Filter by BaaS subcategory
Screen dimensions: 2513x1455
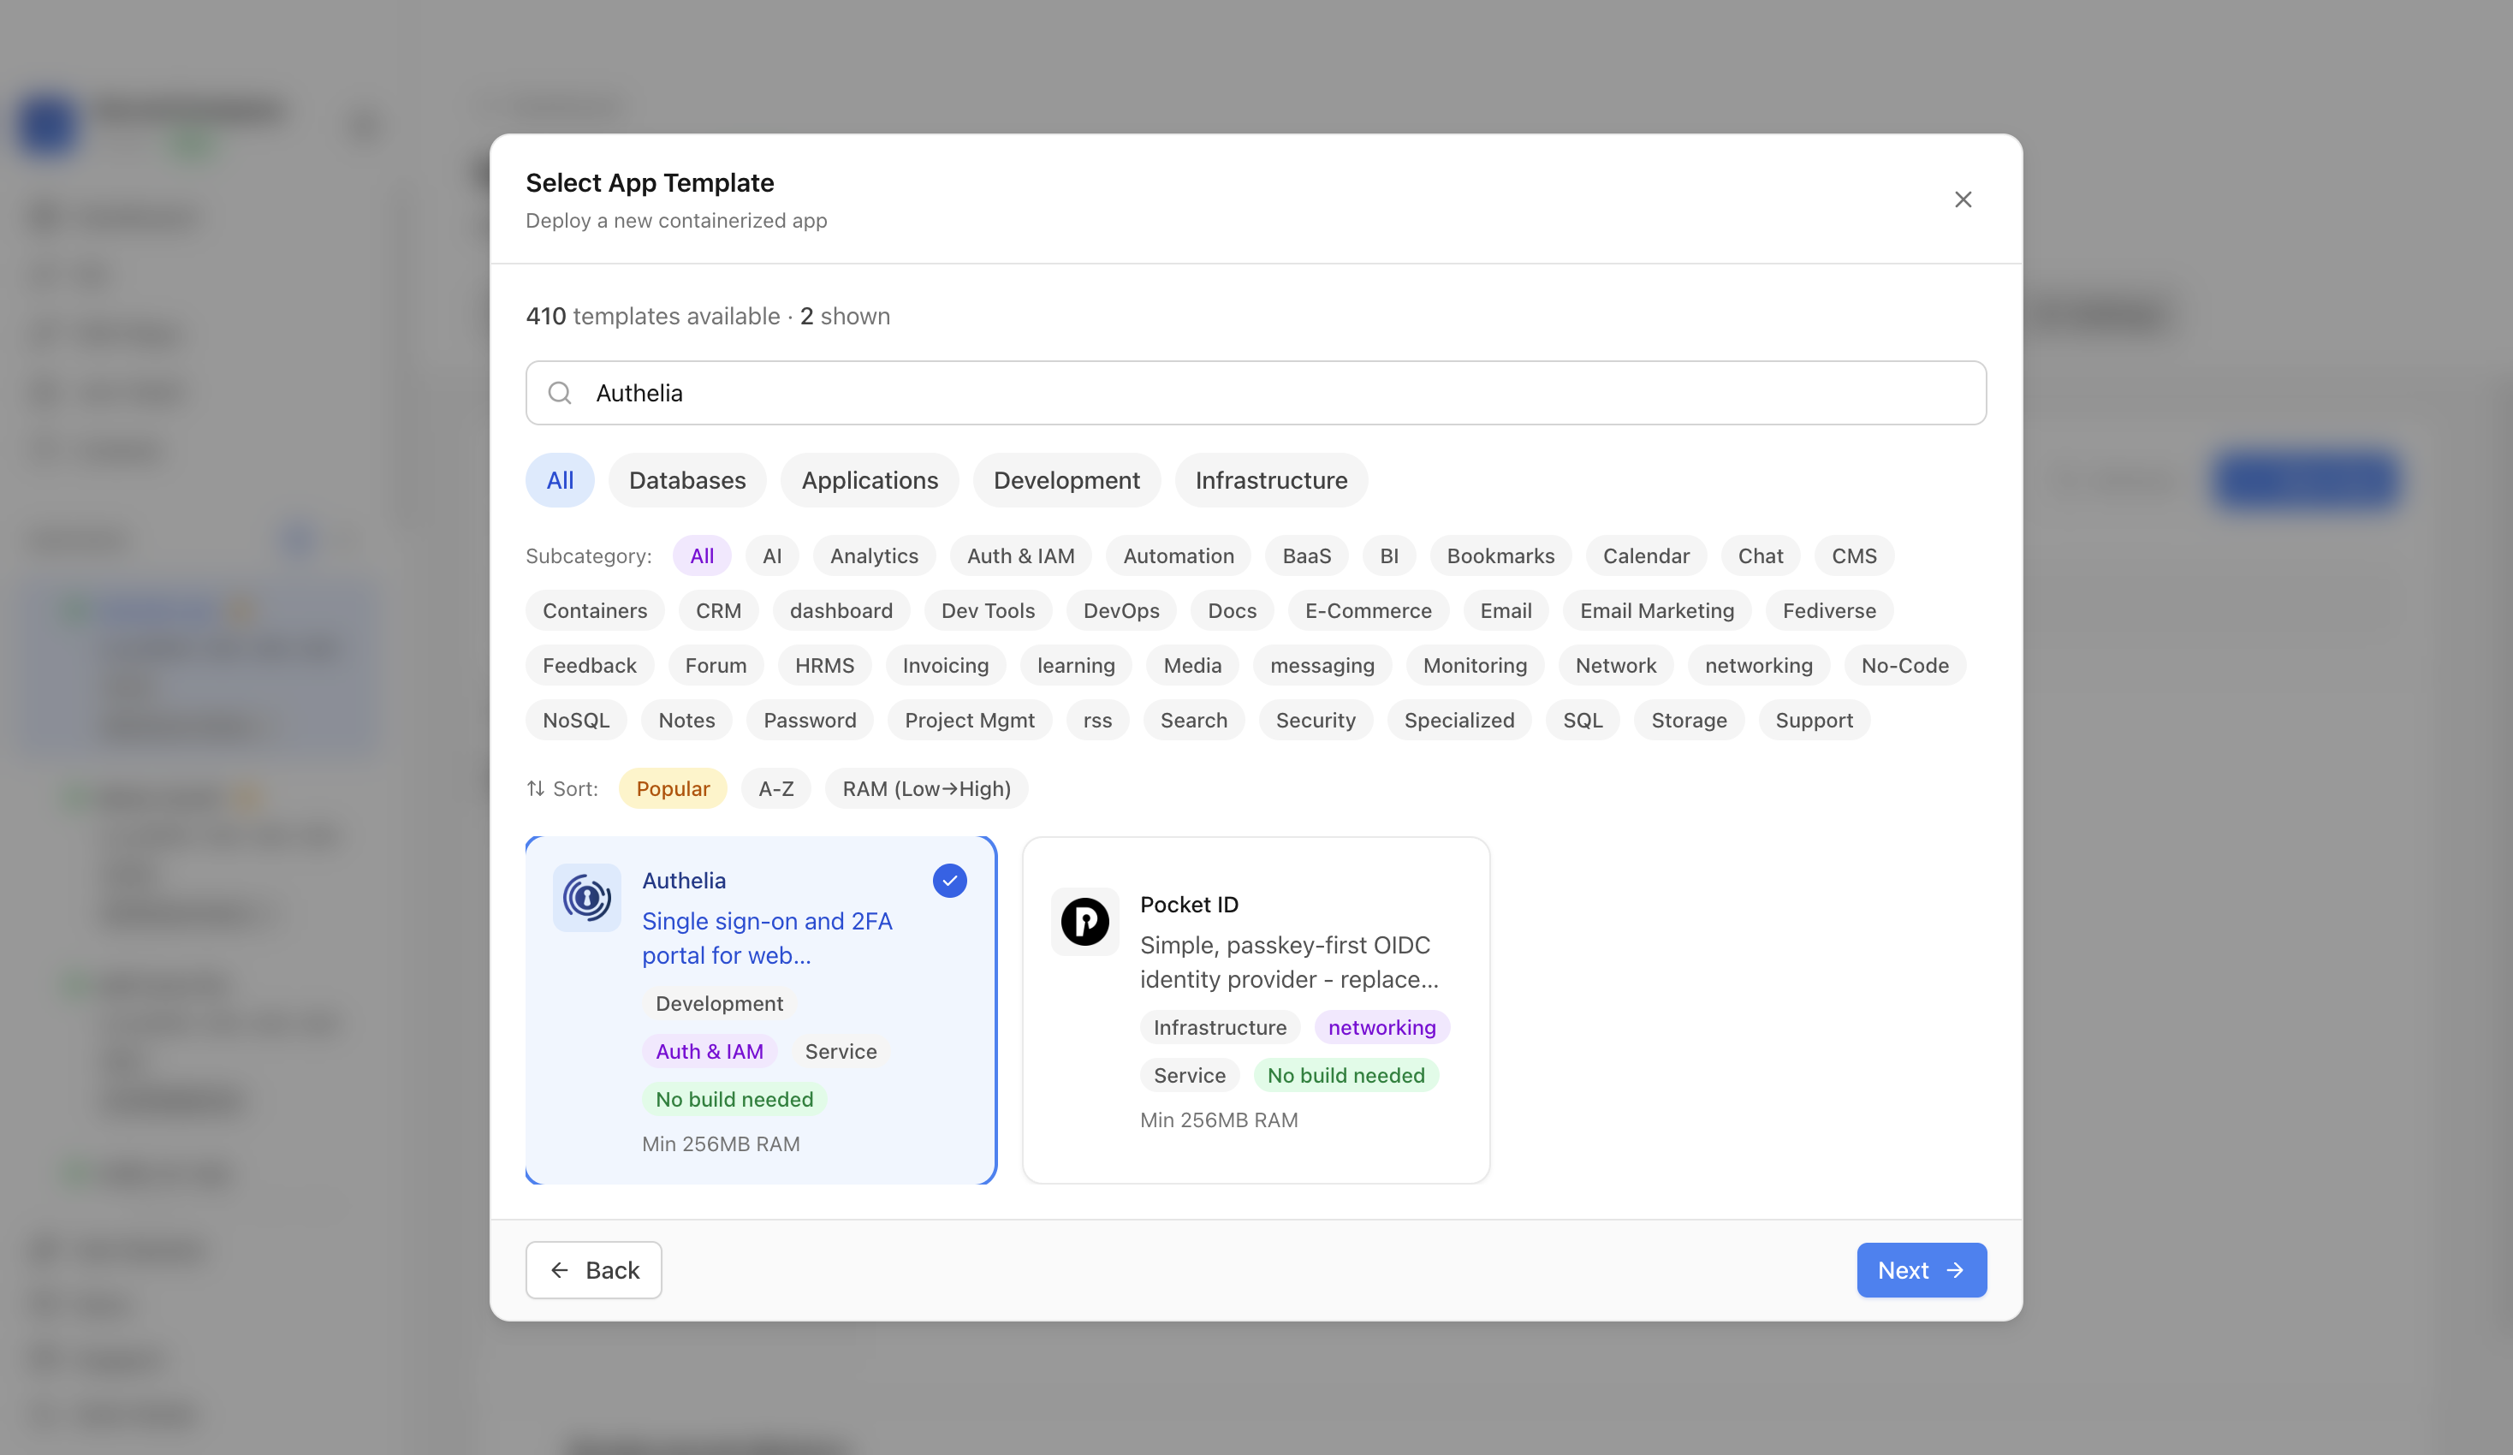[x=1306, y=555]
